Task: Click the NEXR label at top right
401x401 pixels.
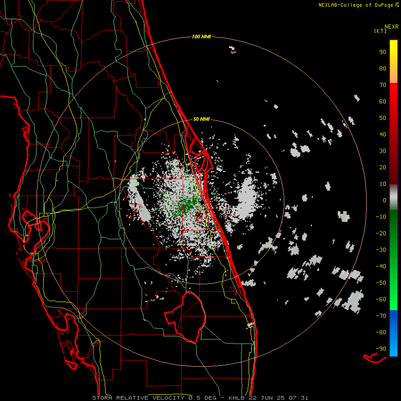Action: pyautogui.click(x=392, y=27)
